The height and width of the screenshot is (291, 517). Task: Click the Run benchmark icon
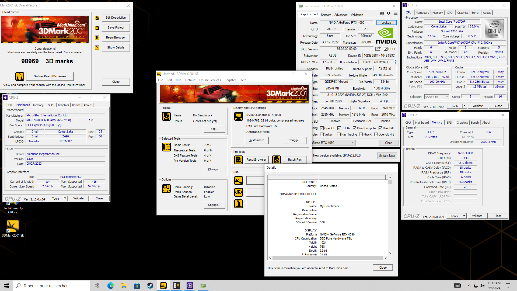(x=239, y=181)
